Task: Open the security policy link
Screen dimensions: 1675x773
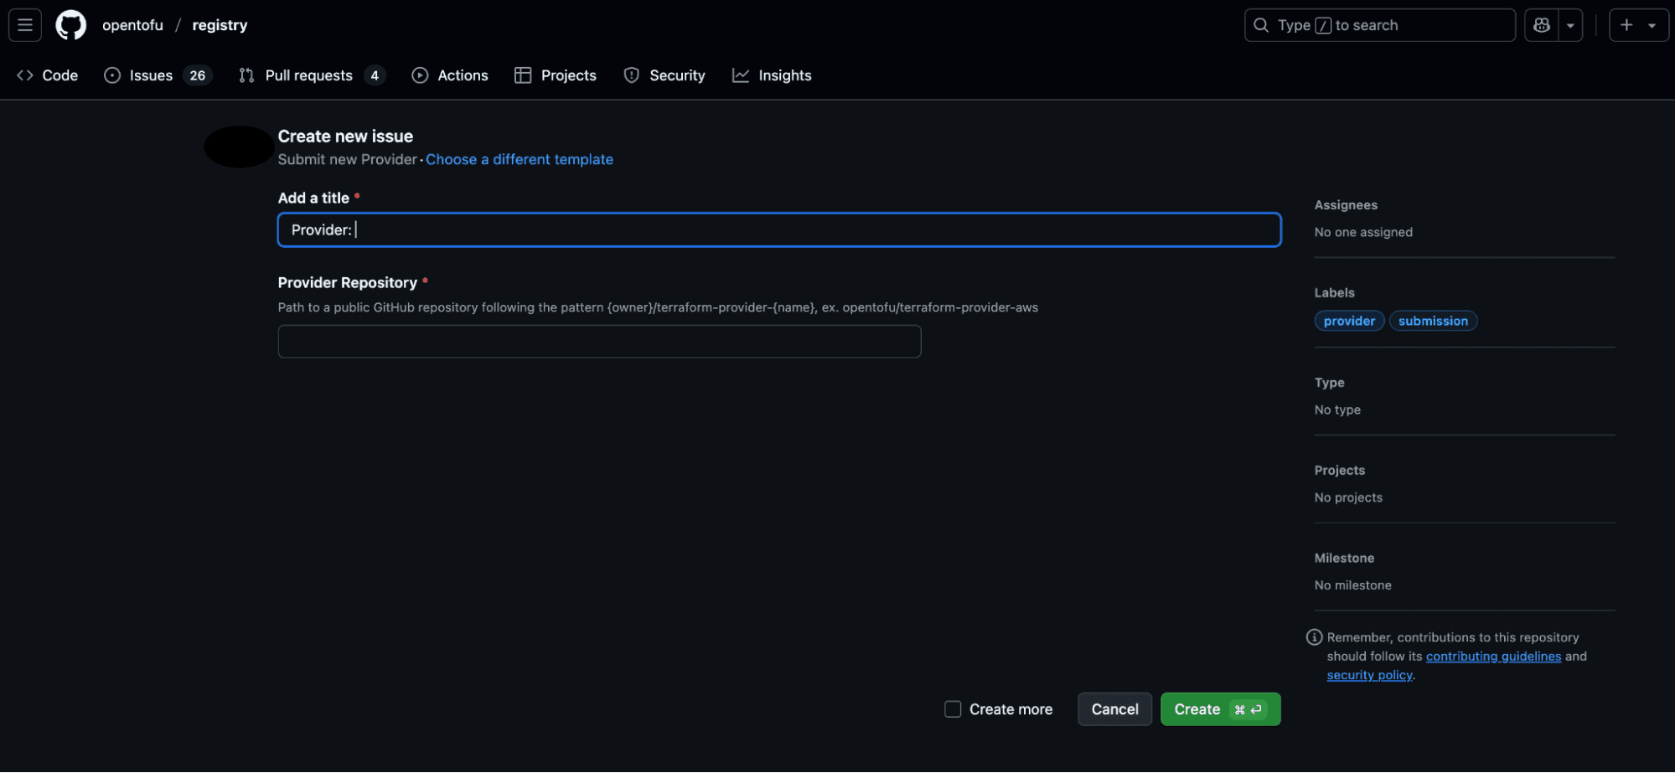Action: pos(1369,675)
